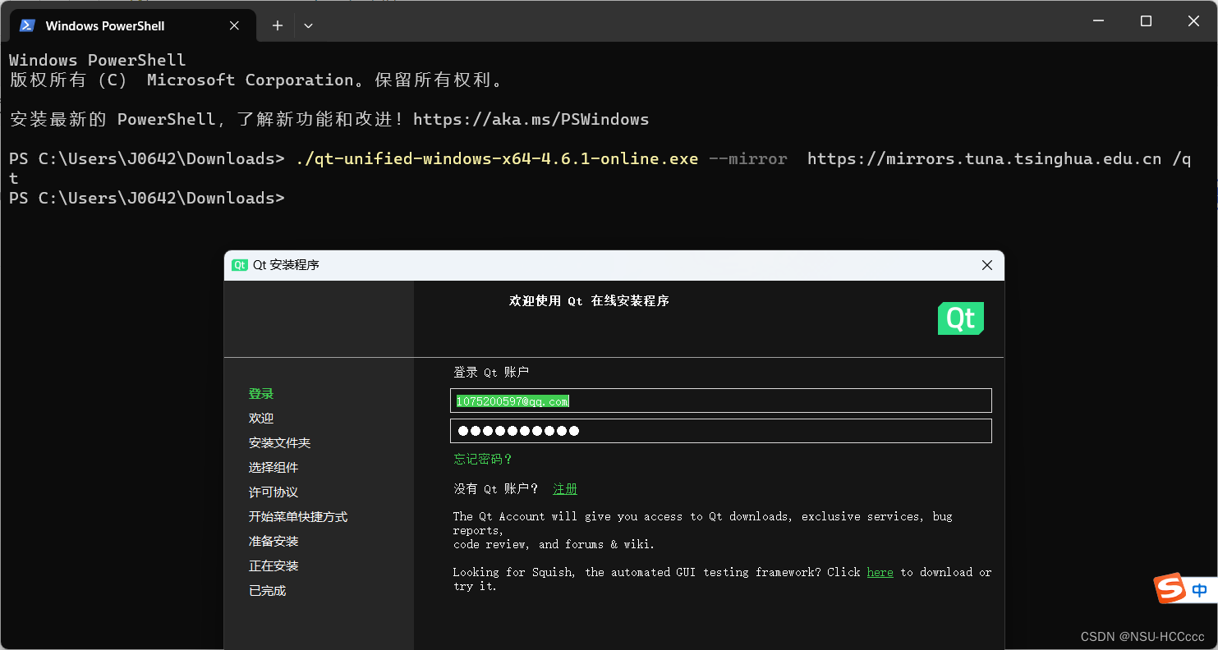Click the Qt account email input field
This screenshot has width=1218, height=650.
click(x=720, y=401)
